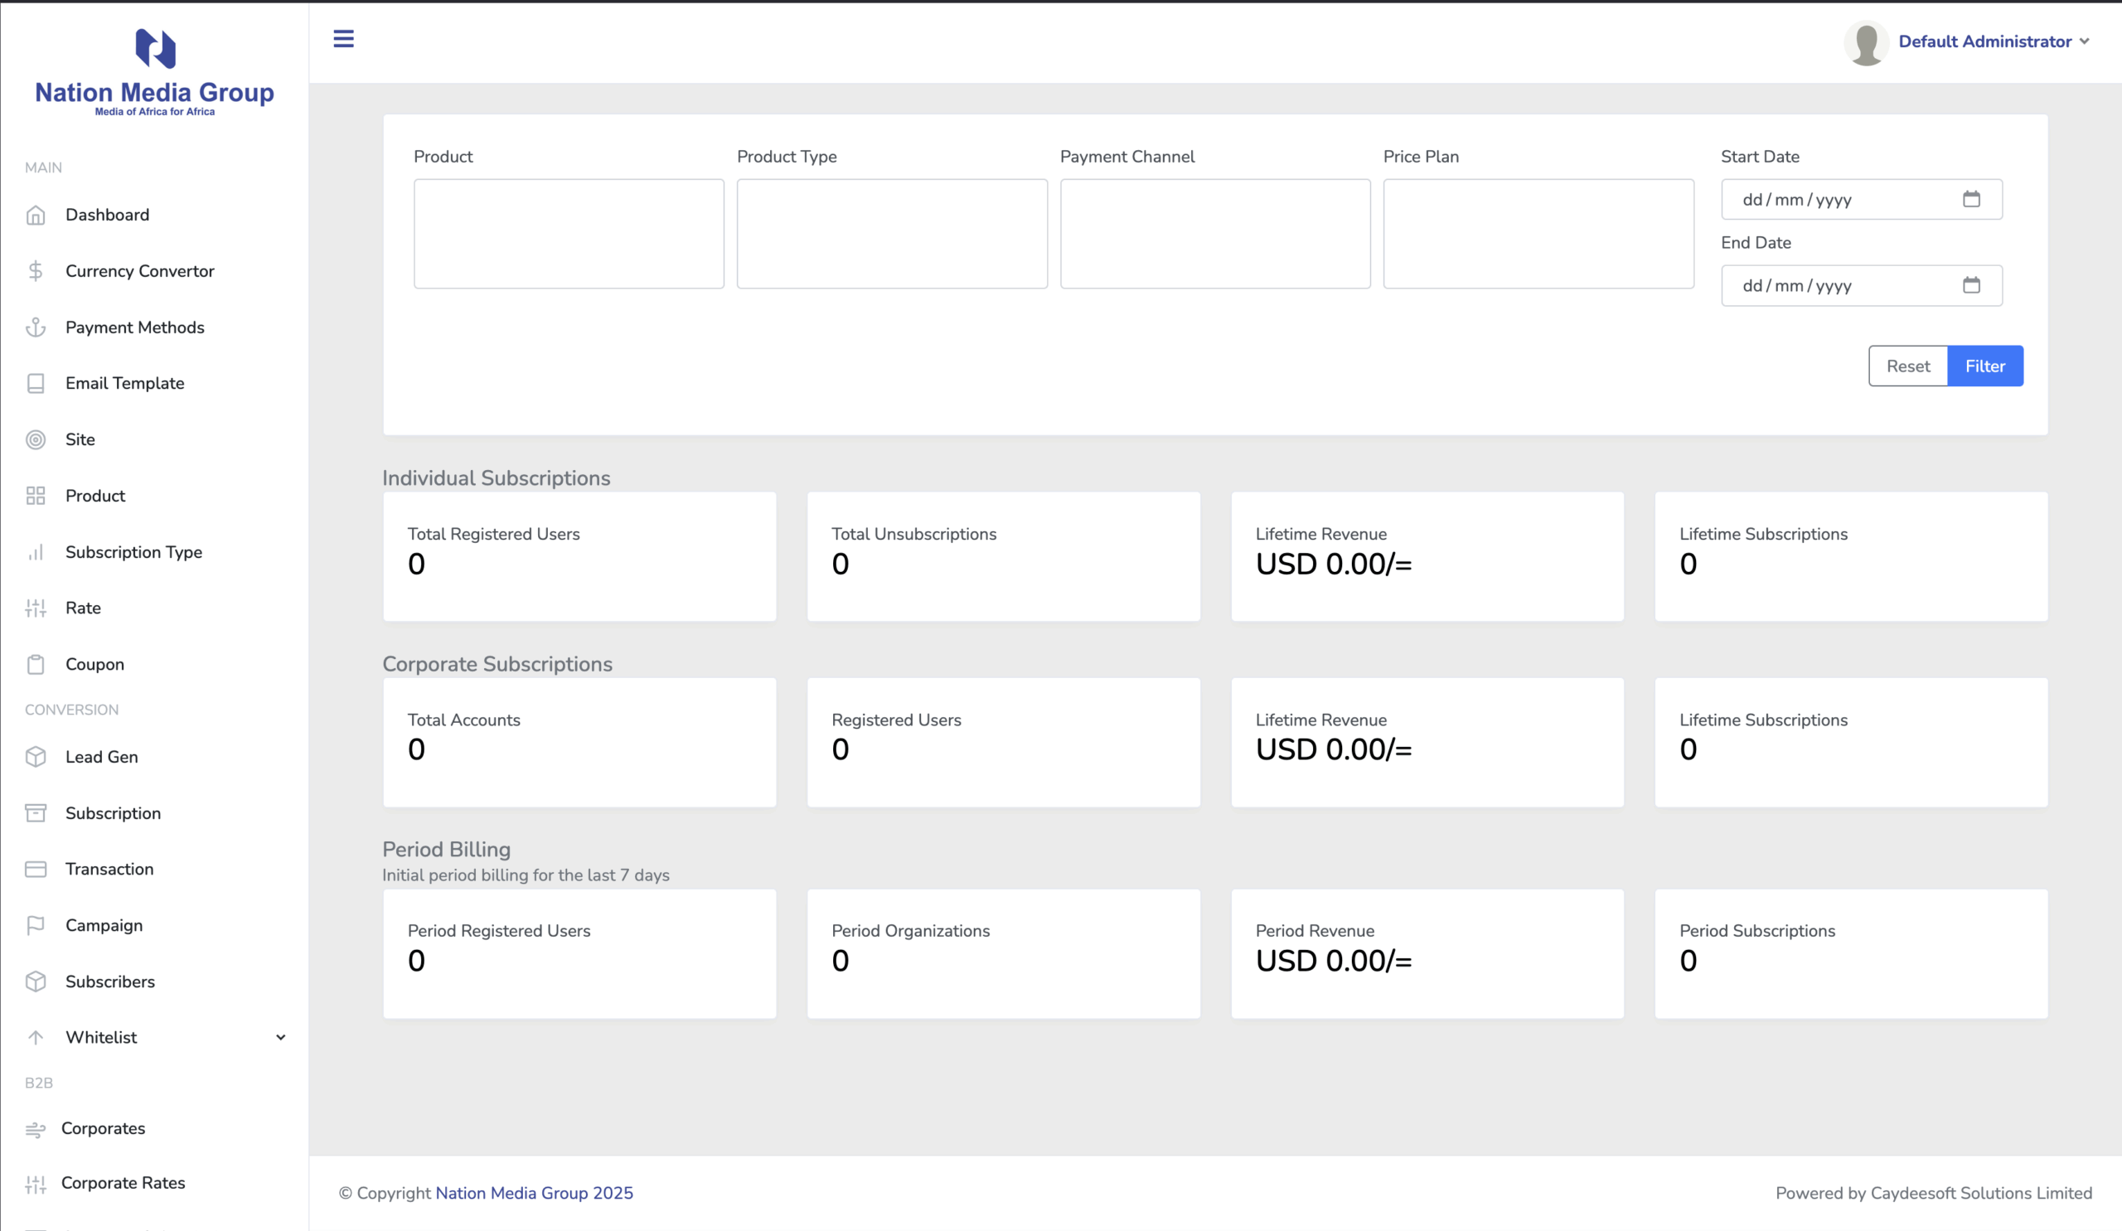The image size is (2122, 1231).
Task: Click the Dashboard home icon
Action: (36, 216)
